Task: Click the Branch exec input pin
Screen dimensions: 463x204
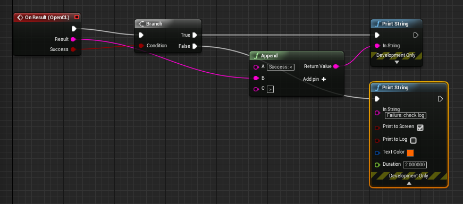Action: coord(141,35)
